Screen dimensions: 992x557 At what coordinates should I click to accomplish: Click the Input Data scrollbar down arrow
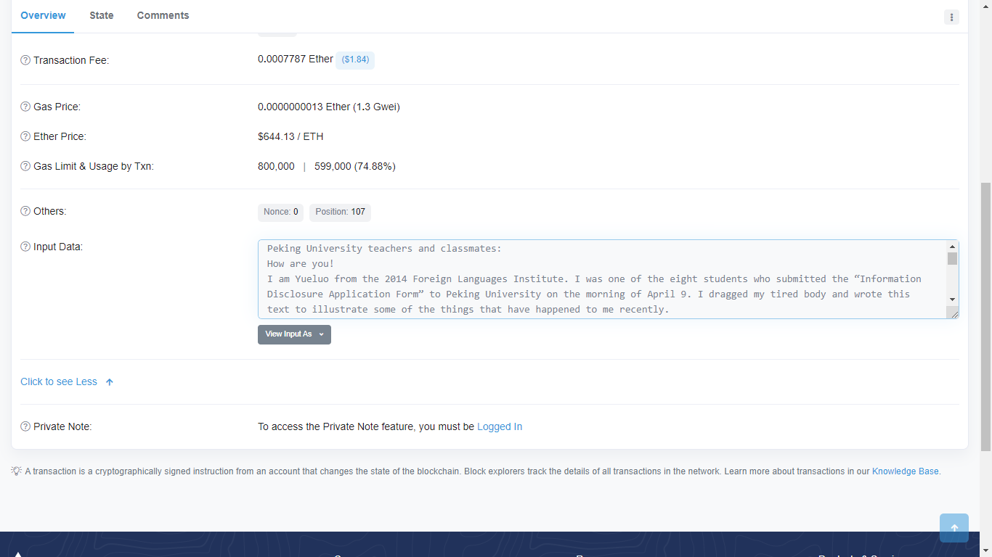952,300
